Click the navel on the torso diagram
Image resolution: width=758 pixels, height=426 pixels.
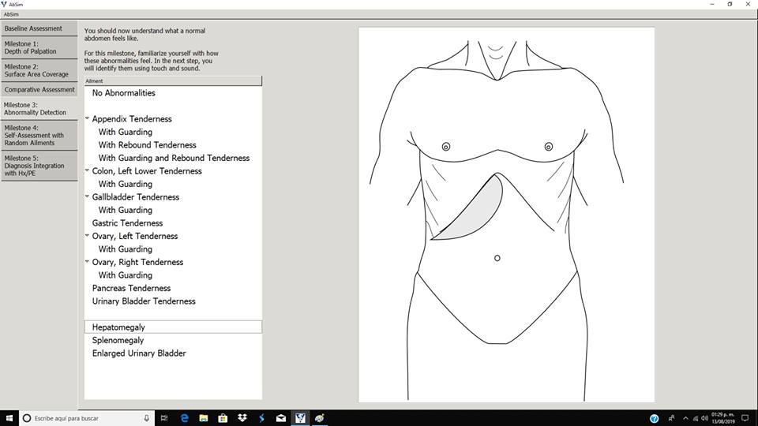[497, 259]
